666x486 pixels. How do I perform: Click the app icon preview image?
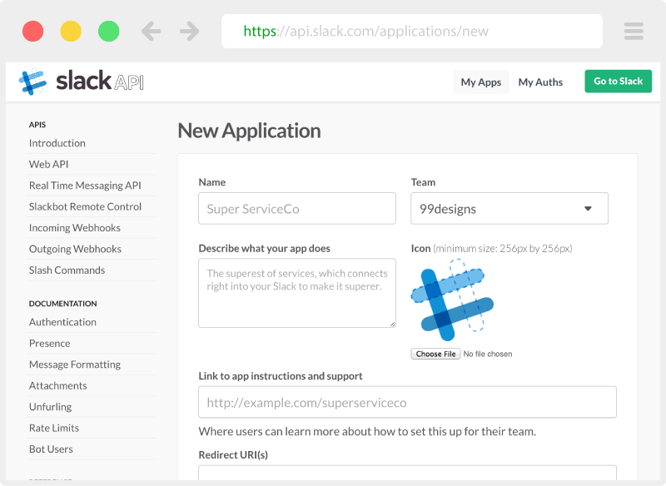tap(452, 300)
